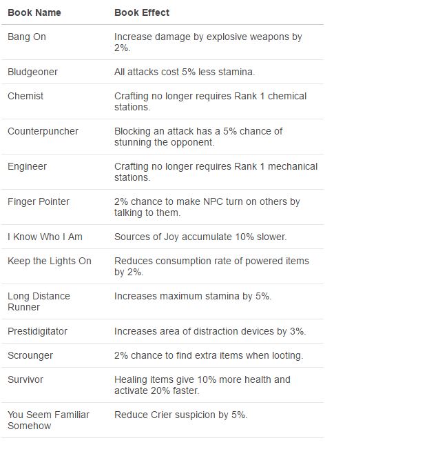Select the Engineer book name
Image resolution: width=438 pixels, height=456 pixels.
pos(27,166)
